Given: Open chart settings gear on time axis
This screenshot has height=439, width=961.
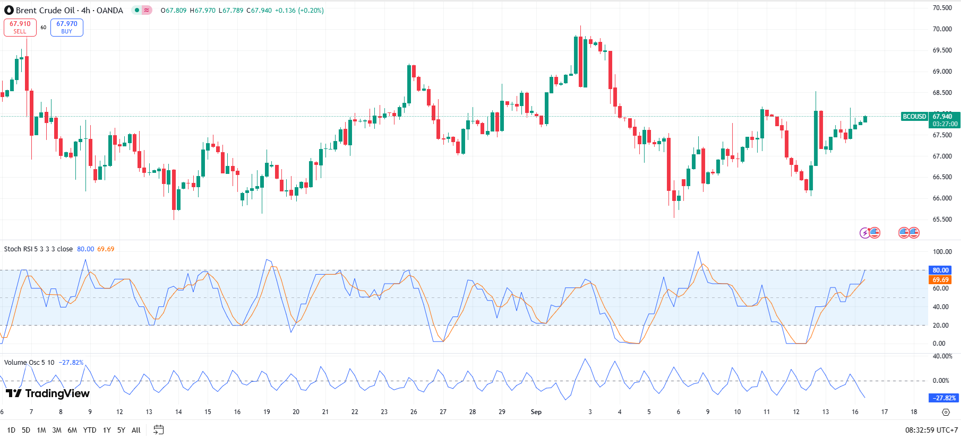Looking at the screenshot, I should click(x=946, y=412).
